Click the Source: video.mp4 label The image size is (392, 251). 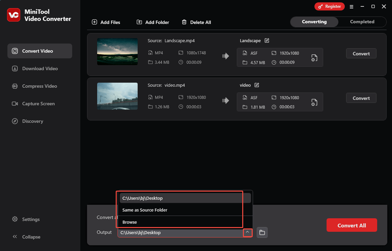click(x=166, y=85)
